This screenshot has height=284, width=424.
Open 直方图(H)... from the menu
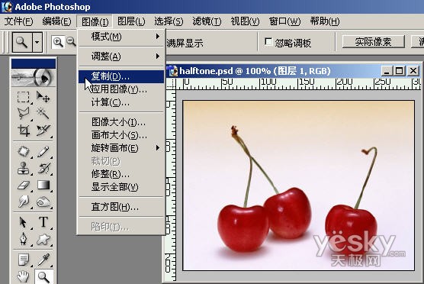[121, 207]
